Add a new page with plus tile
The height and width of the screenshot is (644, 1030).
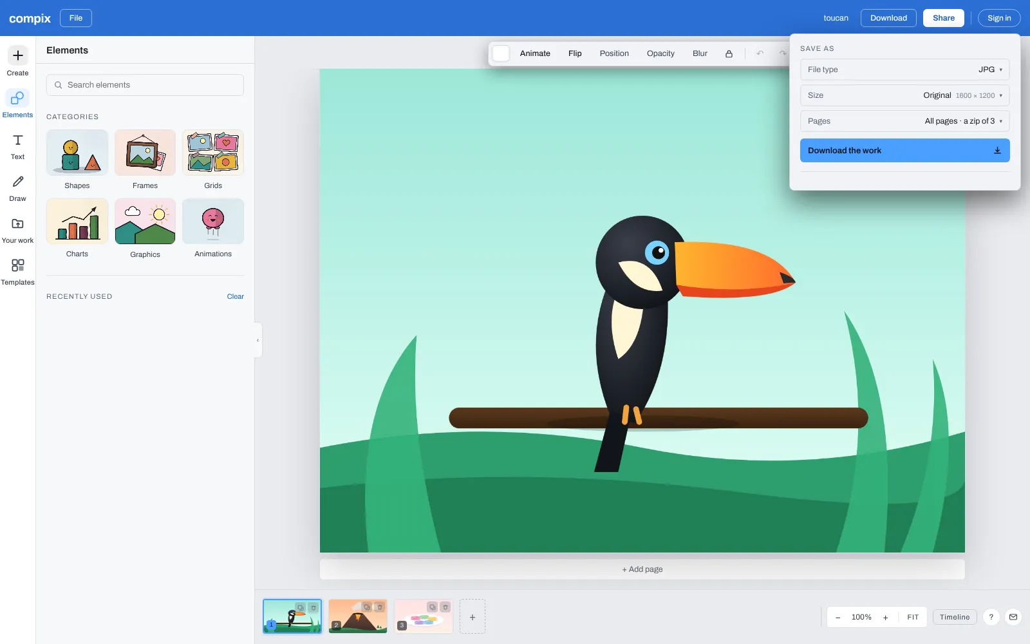tap(473, 617)
